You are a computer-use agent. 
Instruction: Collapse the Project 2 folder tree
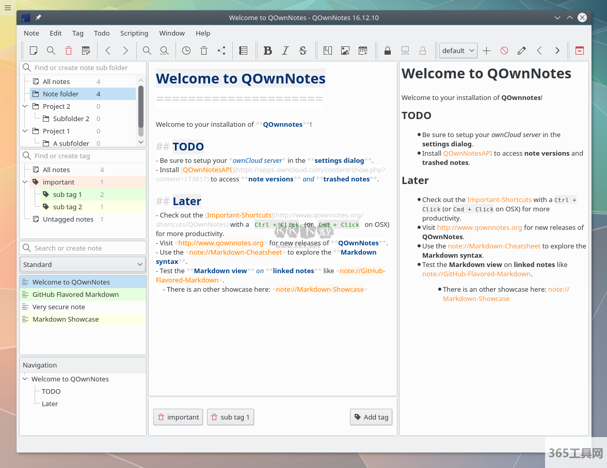tap(25, 106)
